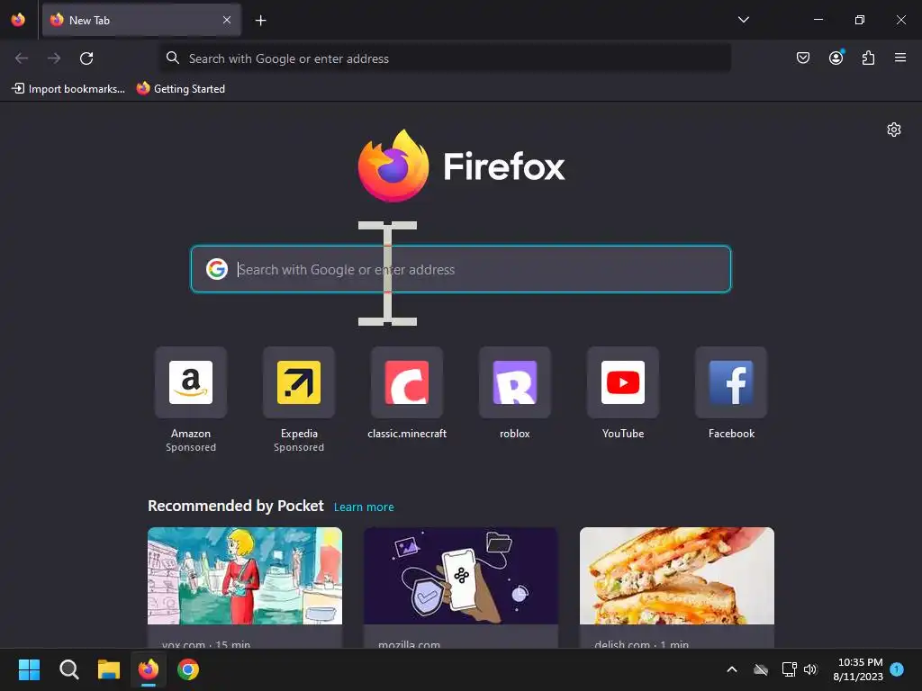922x691 pixels.
Task: Expand the list all tabs chevron
Action: tap(743, 20)
